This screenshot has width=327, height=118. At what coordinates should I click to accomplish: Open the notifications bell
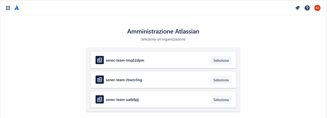click(x=298, y=8)
